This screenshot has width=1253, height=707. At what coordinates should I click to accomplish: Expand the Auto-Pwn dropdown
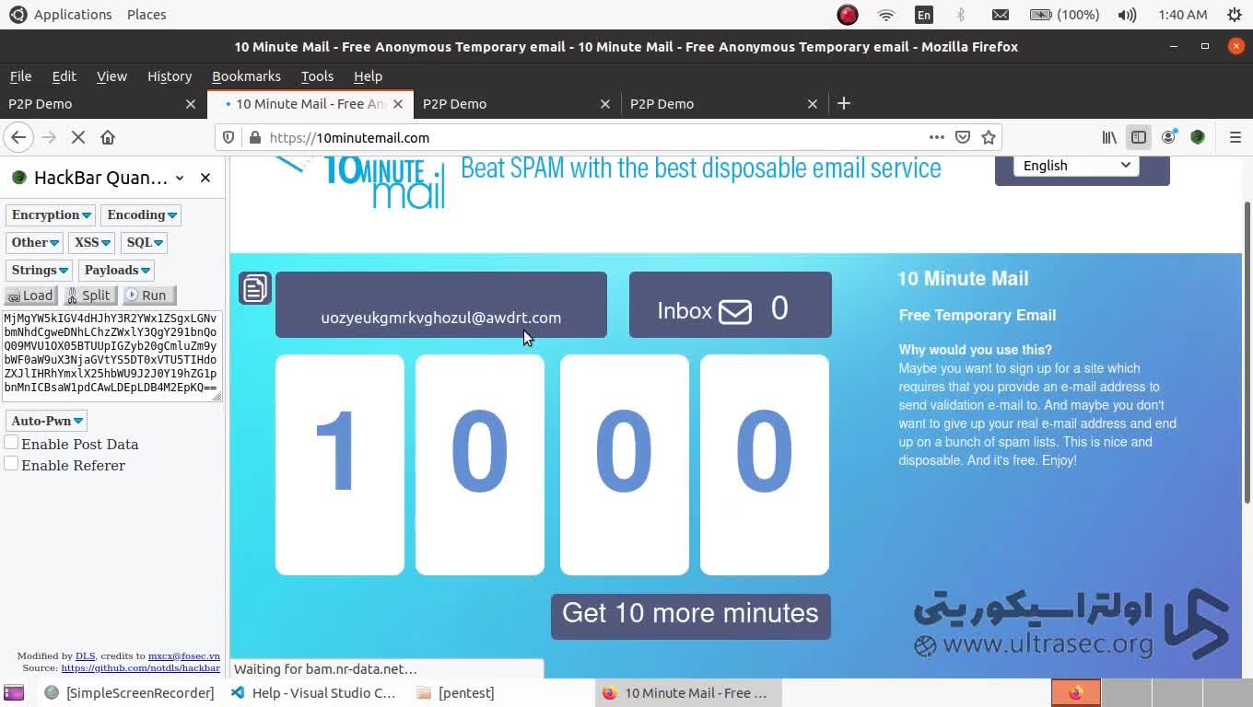tap(46, 421)
